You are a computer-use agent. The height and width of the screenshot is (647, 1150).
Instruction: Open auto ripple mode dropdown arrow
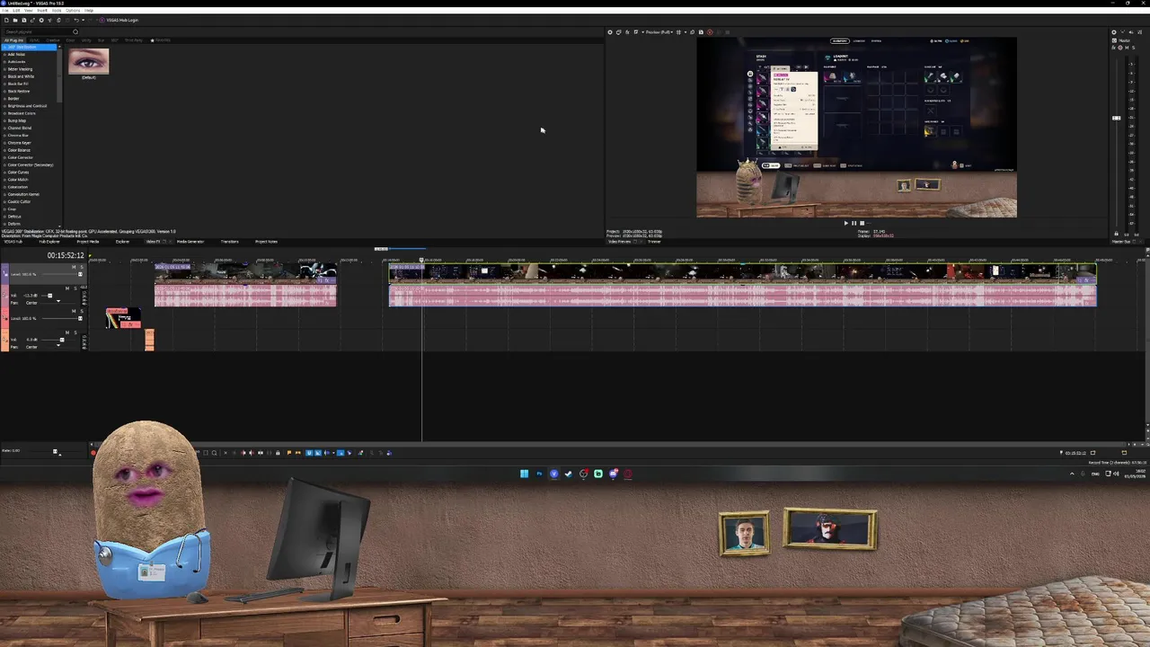[333, 453]
